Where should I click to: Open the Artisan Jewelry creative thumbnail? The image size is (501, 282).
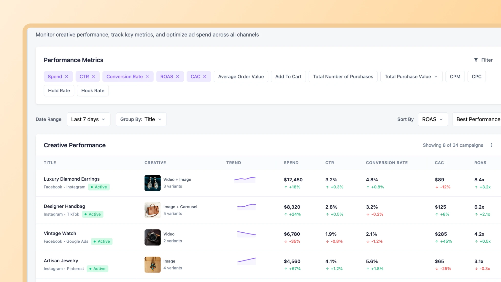click(x=152, y=265)
